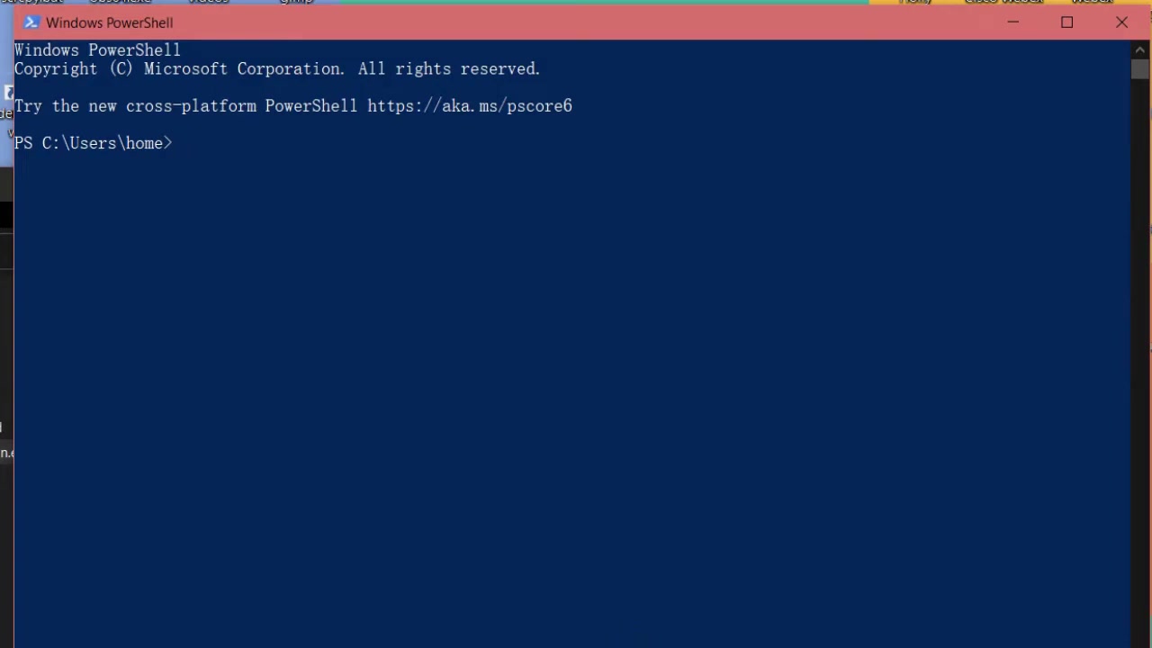The height and width of the screenshot is (648, 1152).
Task: Place cursor after the PS C:\Users\home> prompt
Action: (178, 143)
